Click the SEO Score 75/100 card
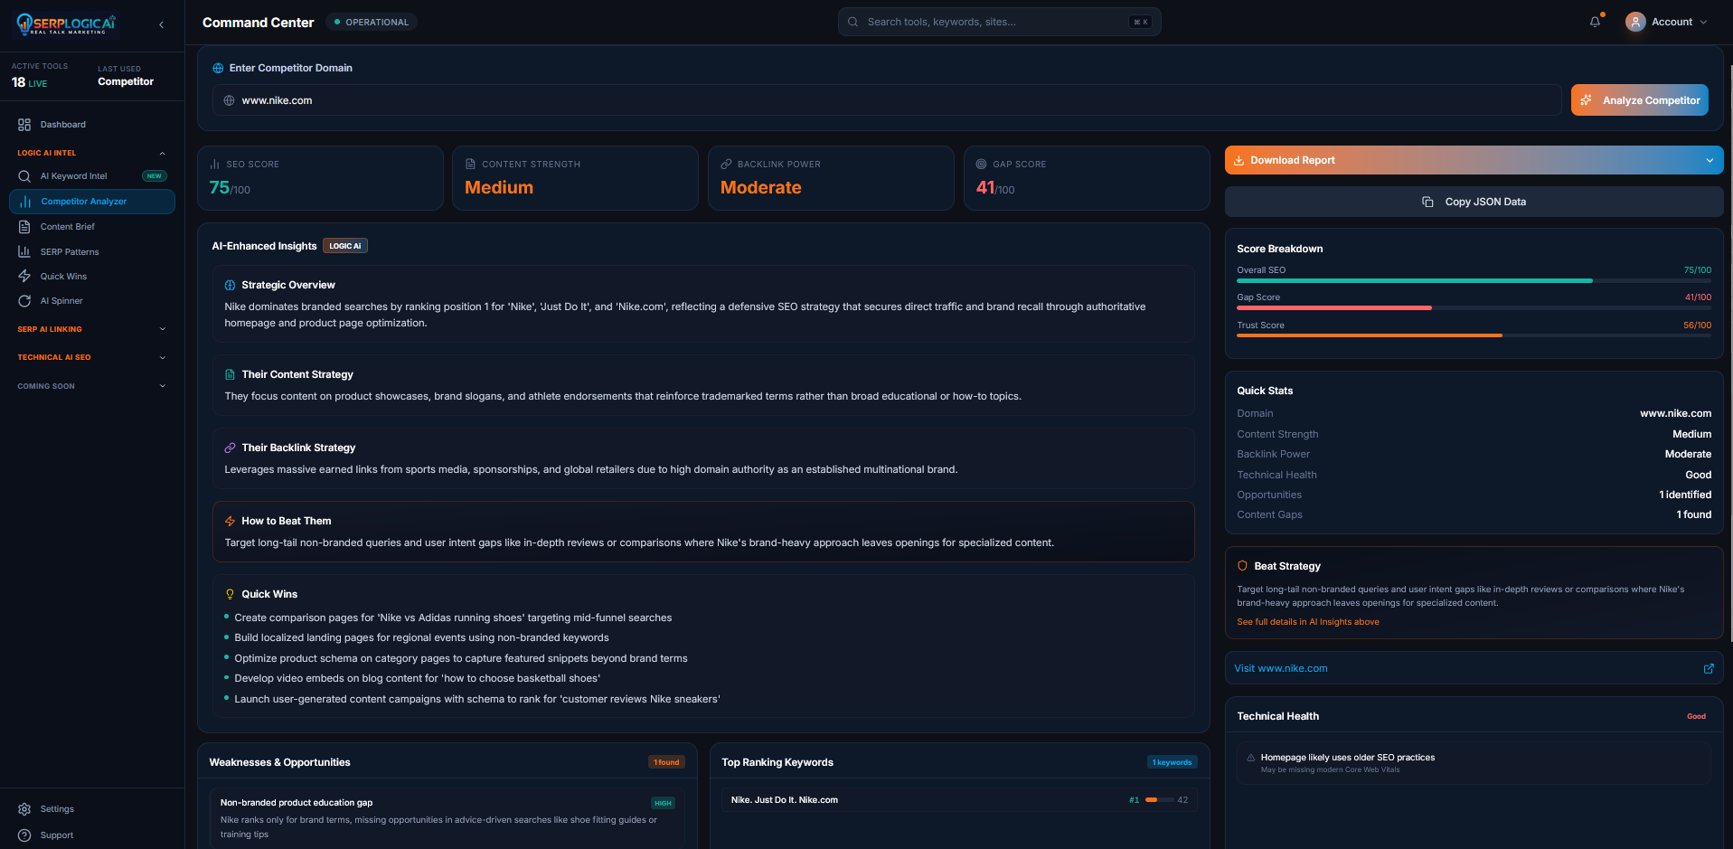Viewport: 1733px width, 849px height. 320,178
